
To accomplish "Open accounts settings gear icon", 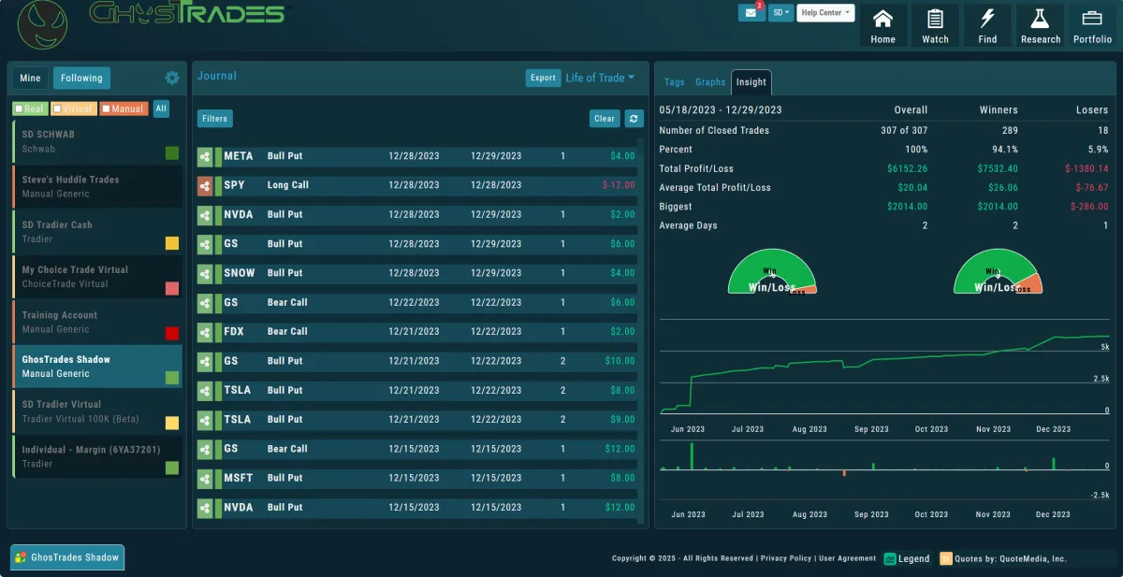I will 172,79.
